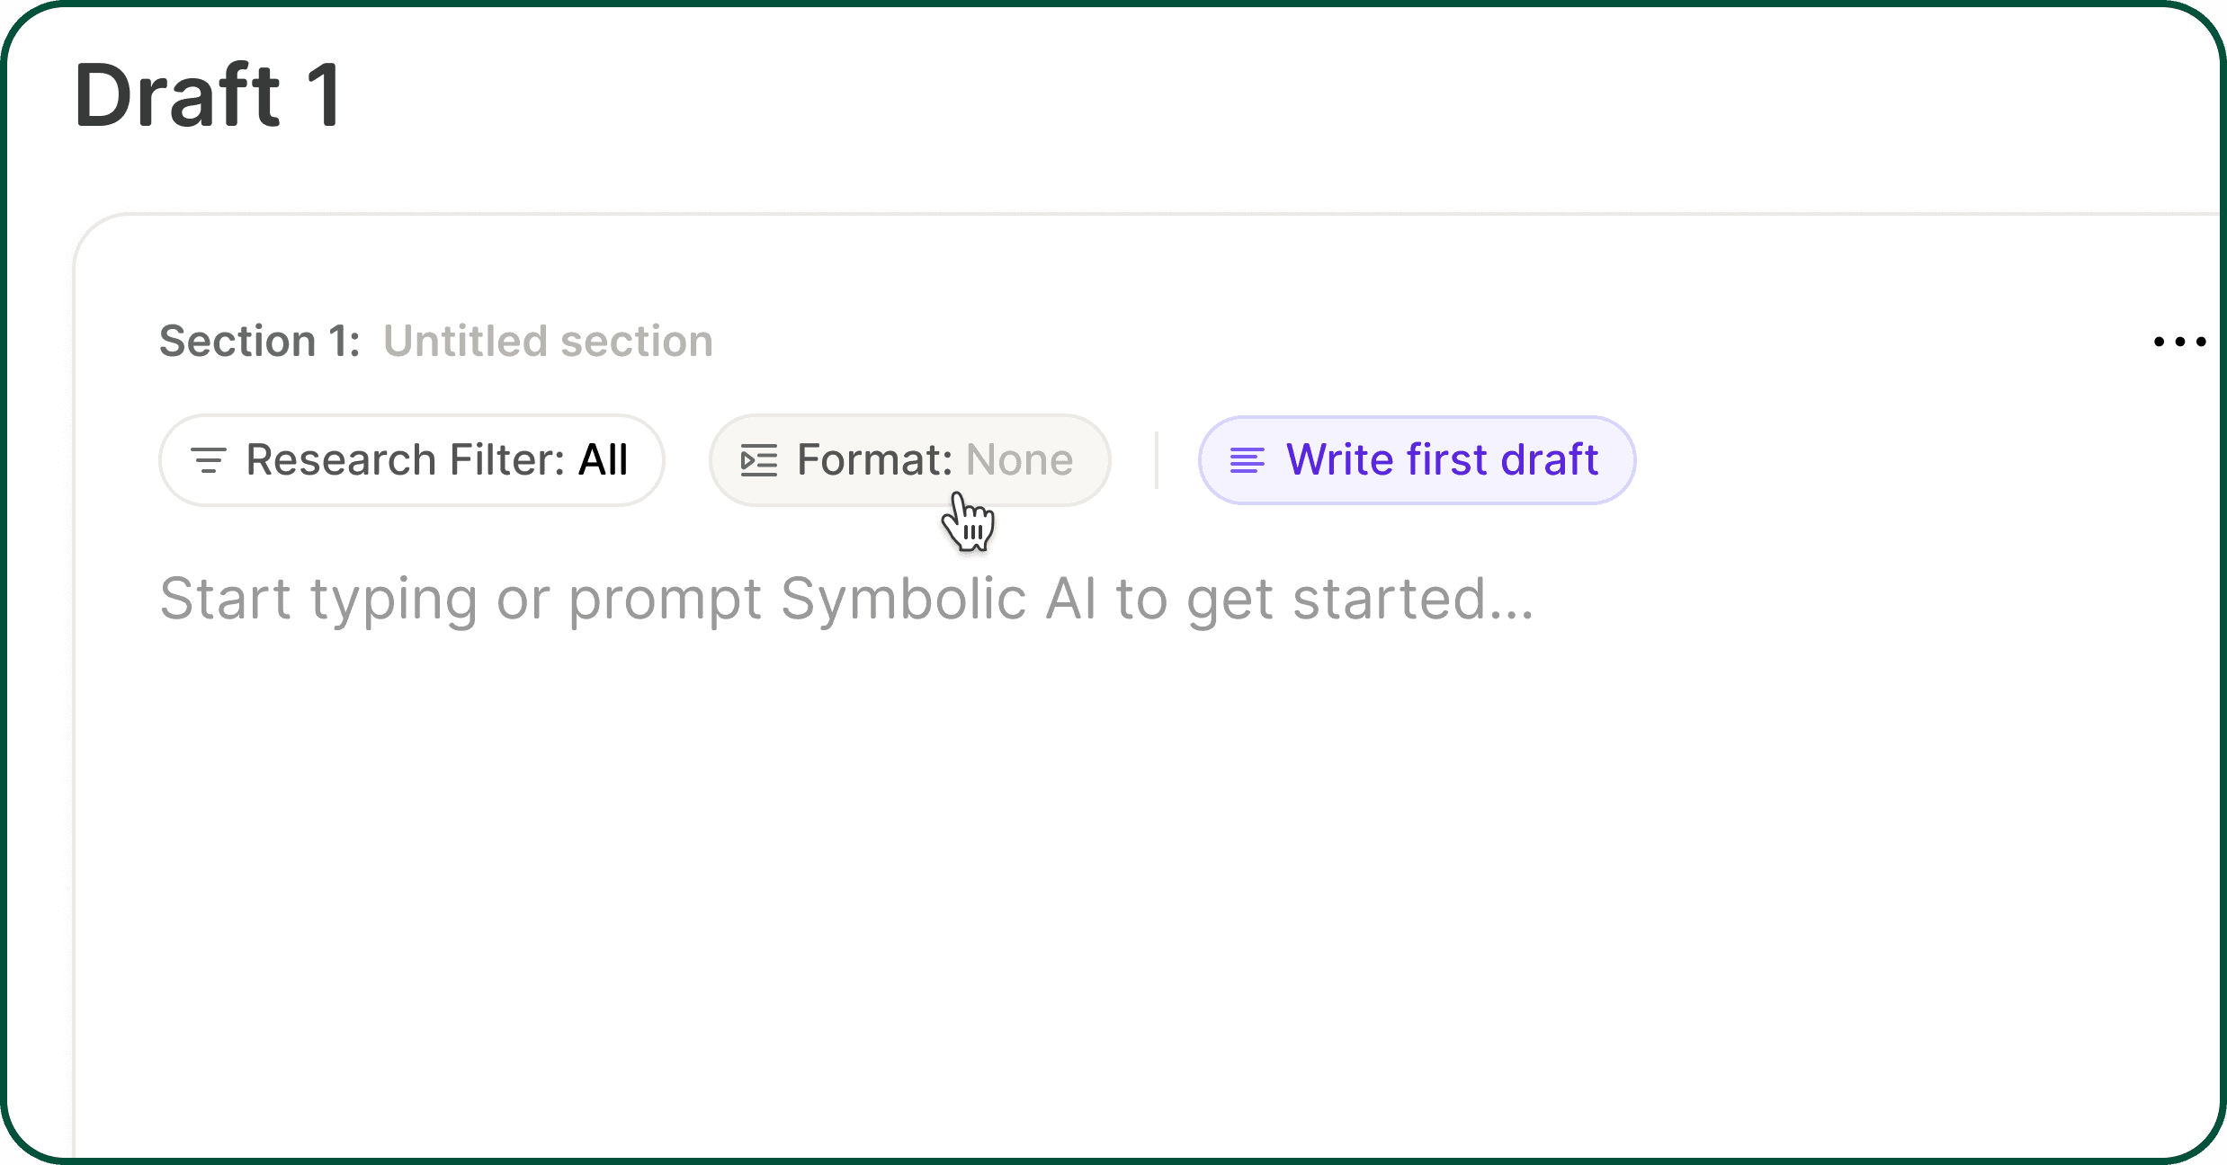Click the middle dot of section options

(2179, 342)
